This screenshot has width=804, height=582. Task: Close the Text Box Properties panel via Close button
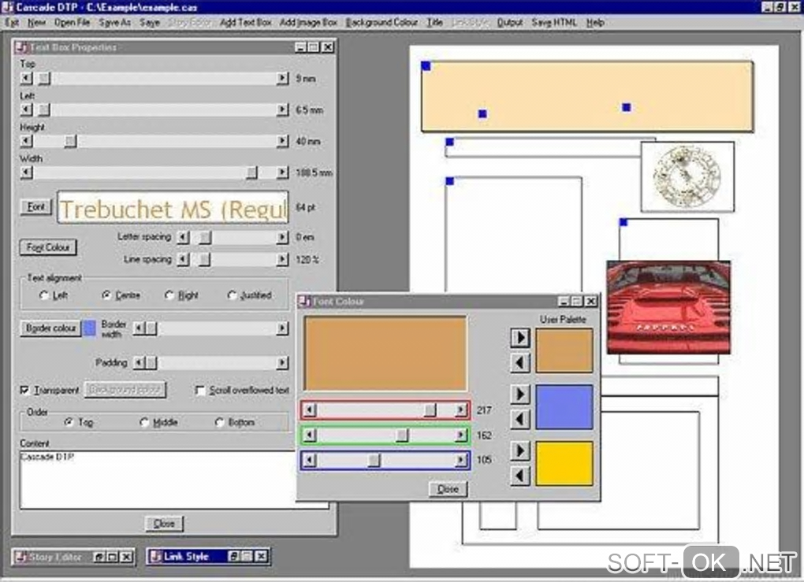[164, 524]
